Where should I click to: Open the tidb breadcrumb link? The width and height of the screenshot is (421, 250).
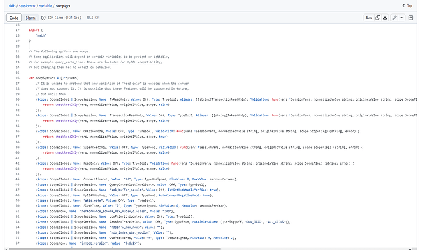click(x=12, y=6)
